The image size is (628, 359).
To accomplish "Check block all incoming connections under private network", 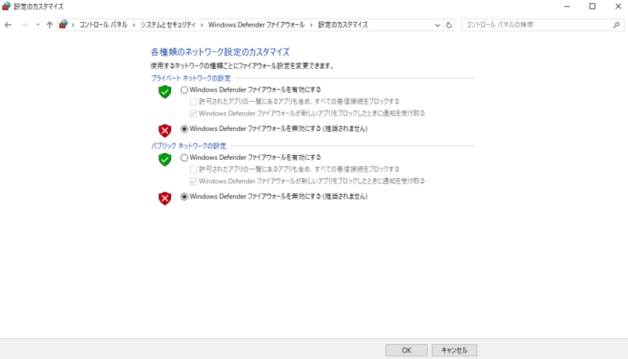I will click(193, 102).
